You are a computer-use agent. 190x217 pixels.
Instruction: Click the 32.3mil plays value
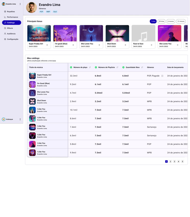pyautogui.click(x=74, y=76)
